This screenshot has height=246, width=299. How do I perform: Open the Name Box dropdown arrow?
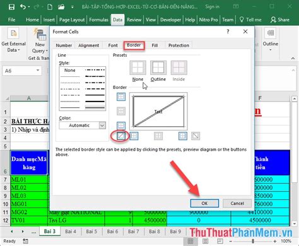tap(38, 70)
